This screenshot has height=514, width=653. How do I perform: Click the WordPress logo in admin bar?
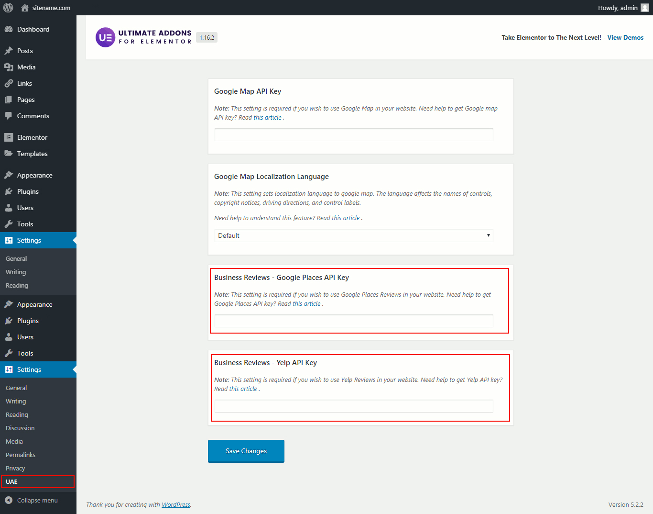tap(8, 8)
